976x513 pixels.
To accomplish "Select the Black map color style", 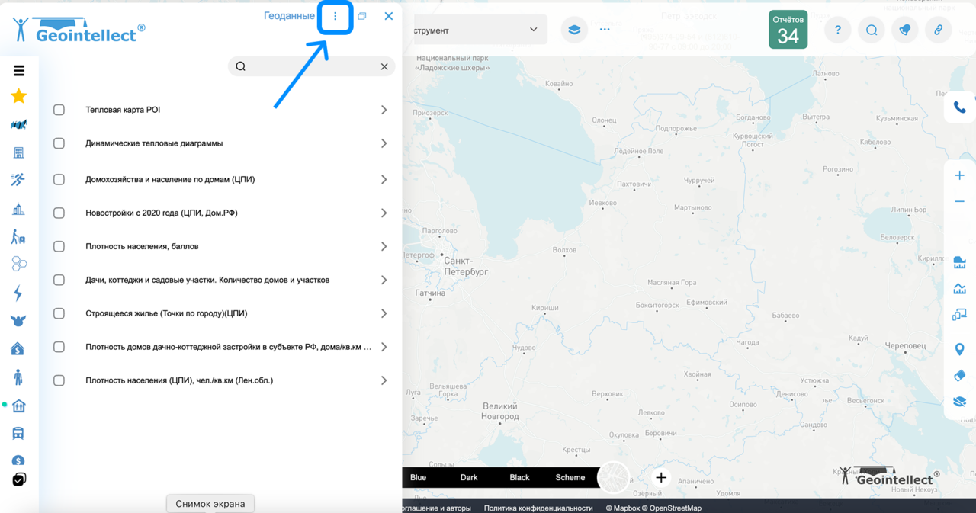I will 519,477.
